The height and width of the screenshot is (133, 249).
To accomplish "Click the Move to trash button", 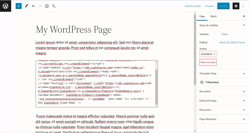I will (x=208, y=62).
